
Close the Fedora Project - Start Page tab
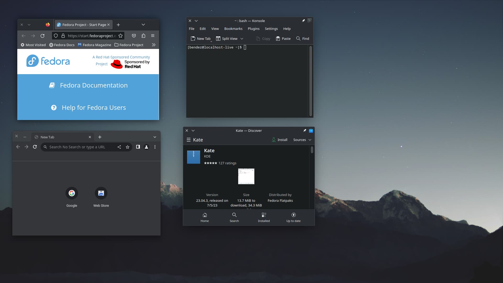click(108, 25)
